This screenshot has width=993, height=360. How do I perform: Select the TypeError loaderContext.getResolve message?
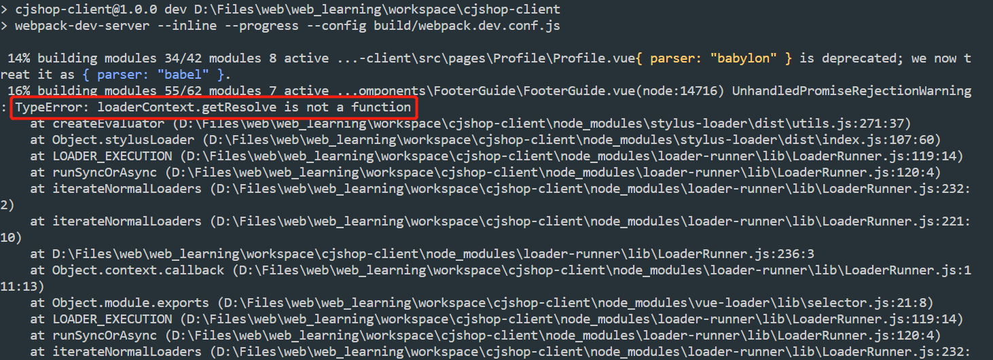[213, 107]
